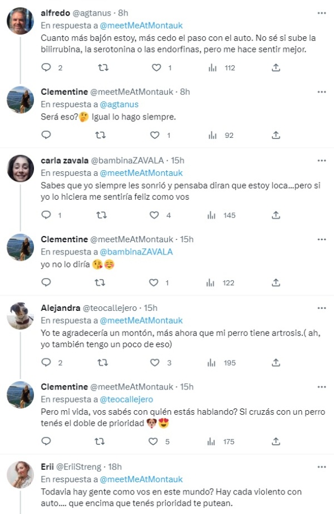The width and height of the screenshot is (334, 514).
Task: Share carla zavala's tweet
Action: pos(276,215)
